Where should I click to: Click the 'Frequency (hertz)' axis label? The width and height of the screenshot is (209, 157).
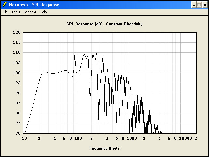click(104, 148)
